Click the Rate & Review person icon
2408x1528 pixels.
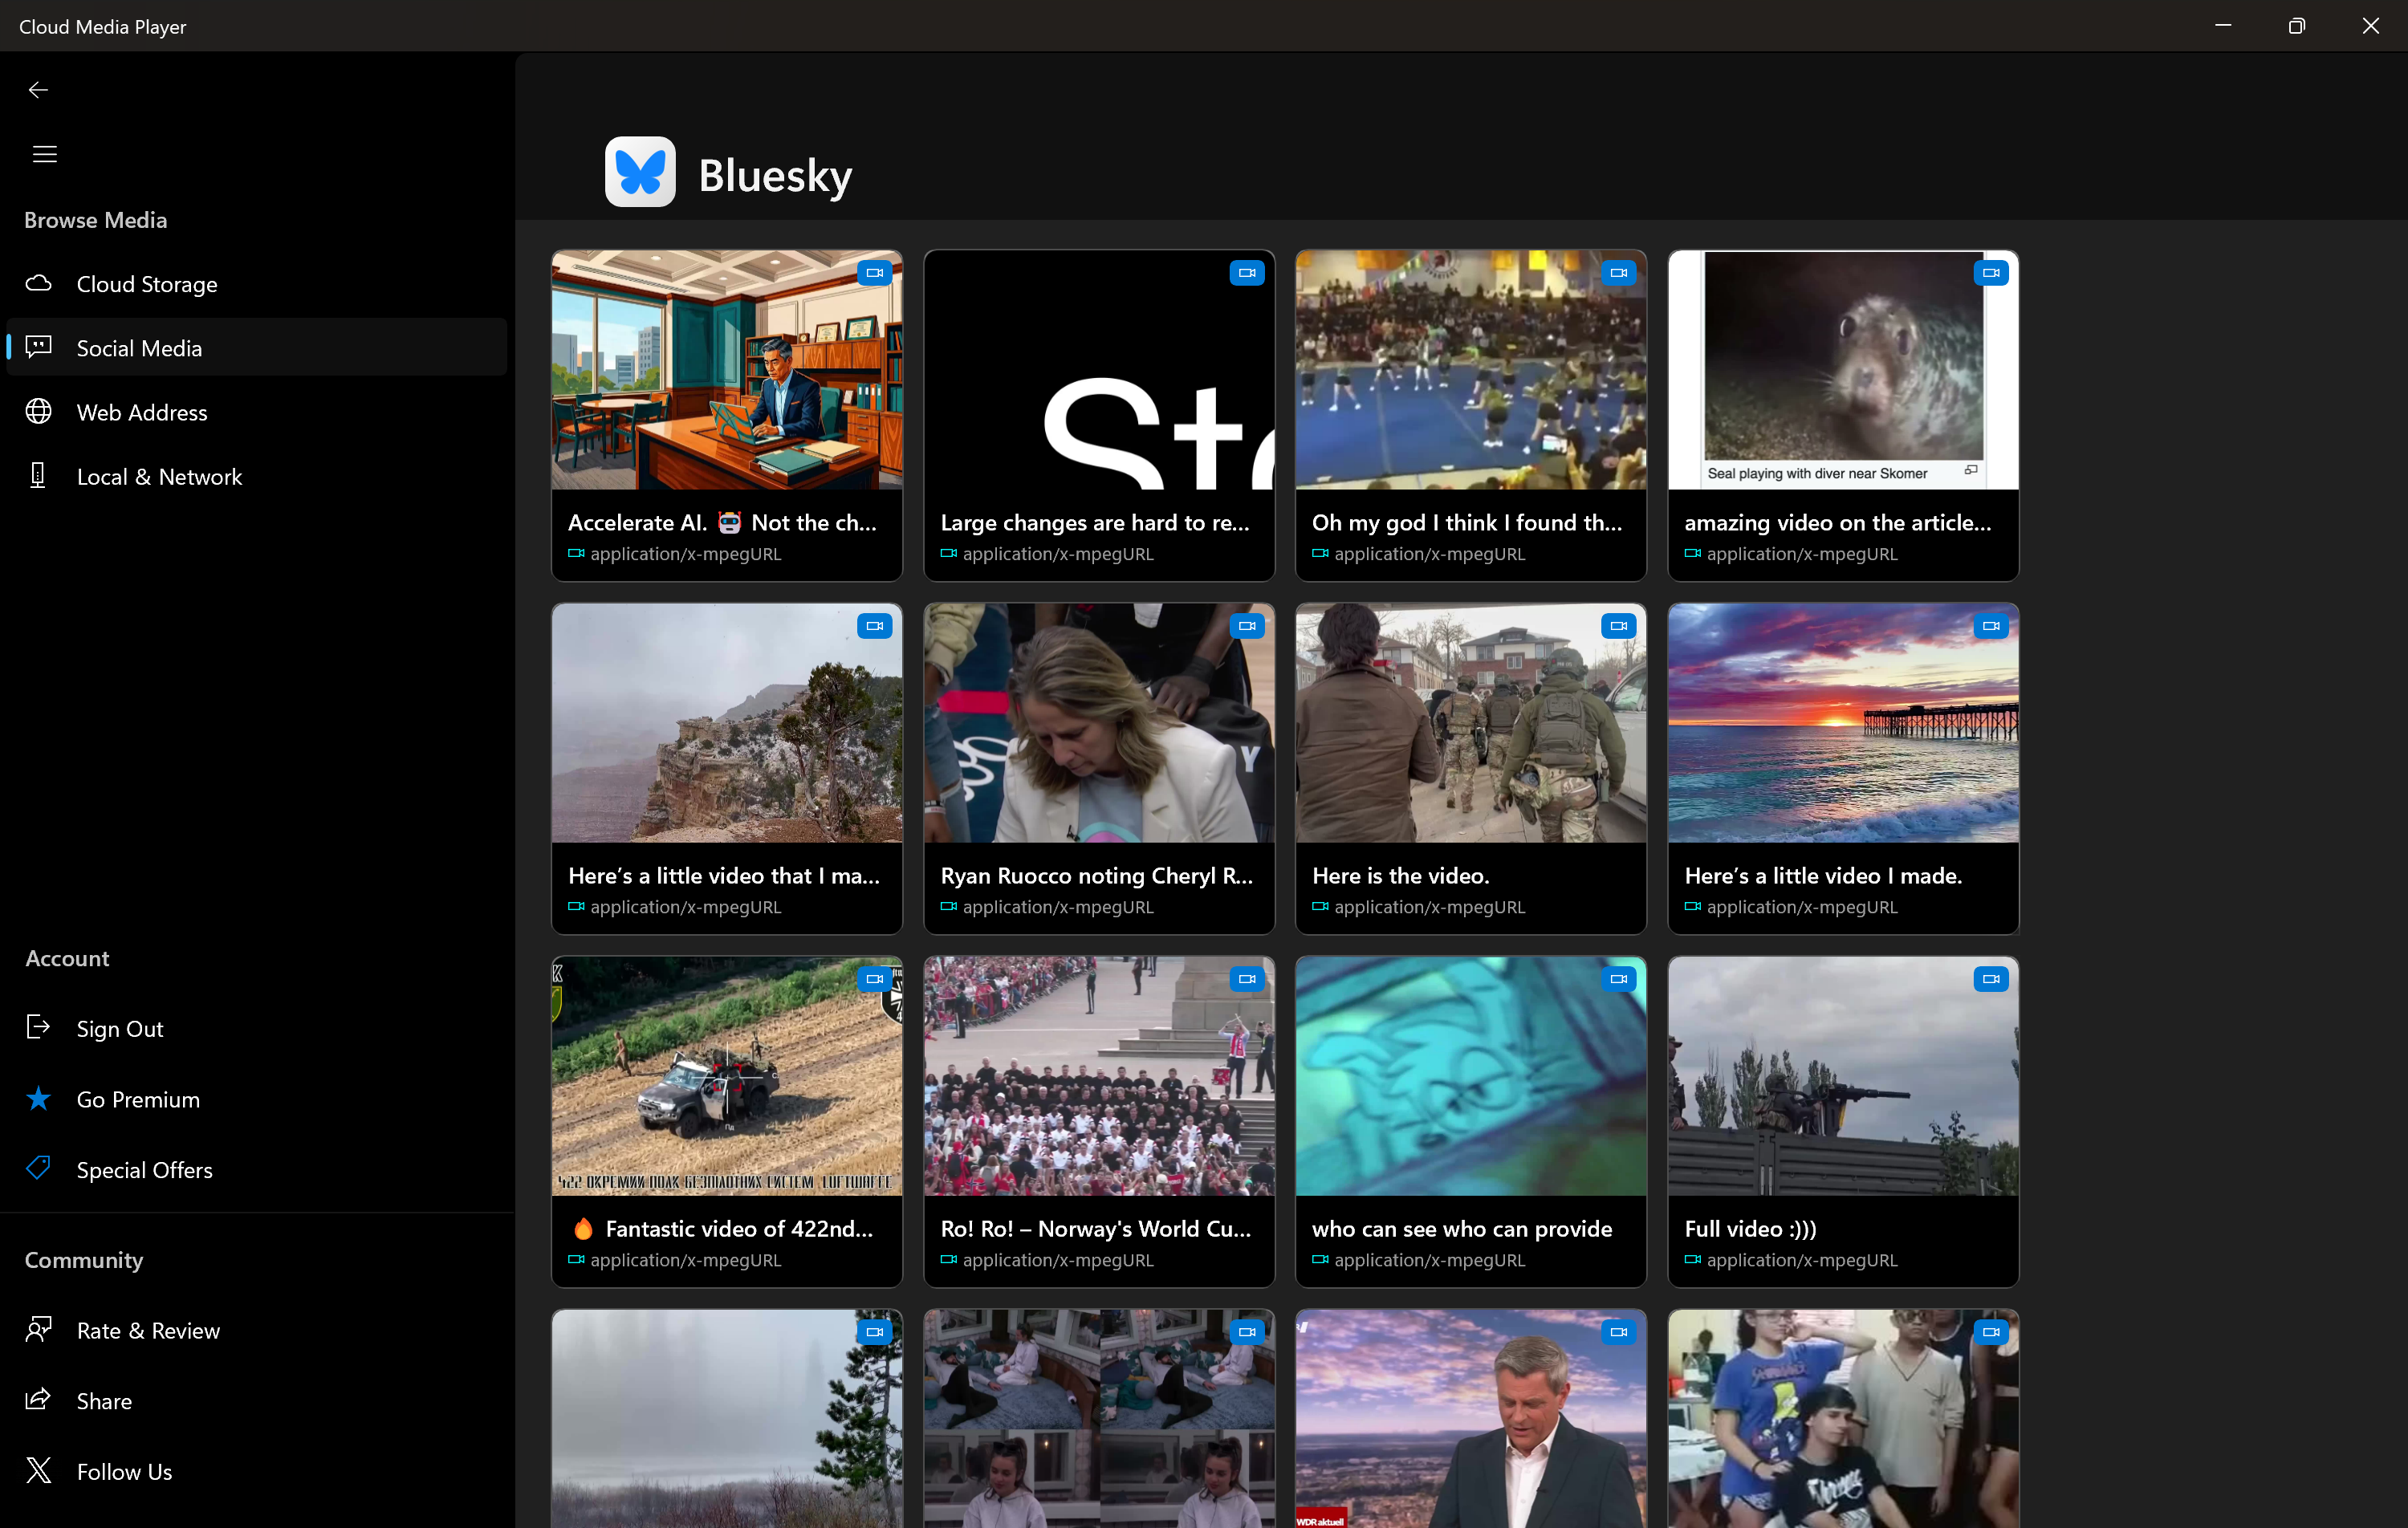click(x=38, y=1329)
